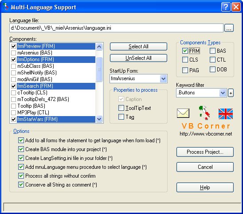Select cTooltip (CLS) in components list
This screenshot has height=214, width=243.
pos(32,93)
